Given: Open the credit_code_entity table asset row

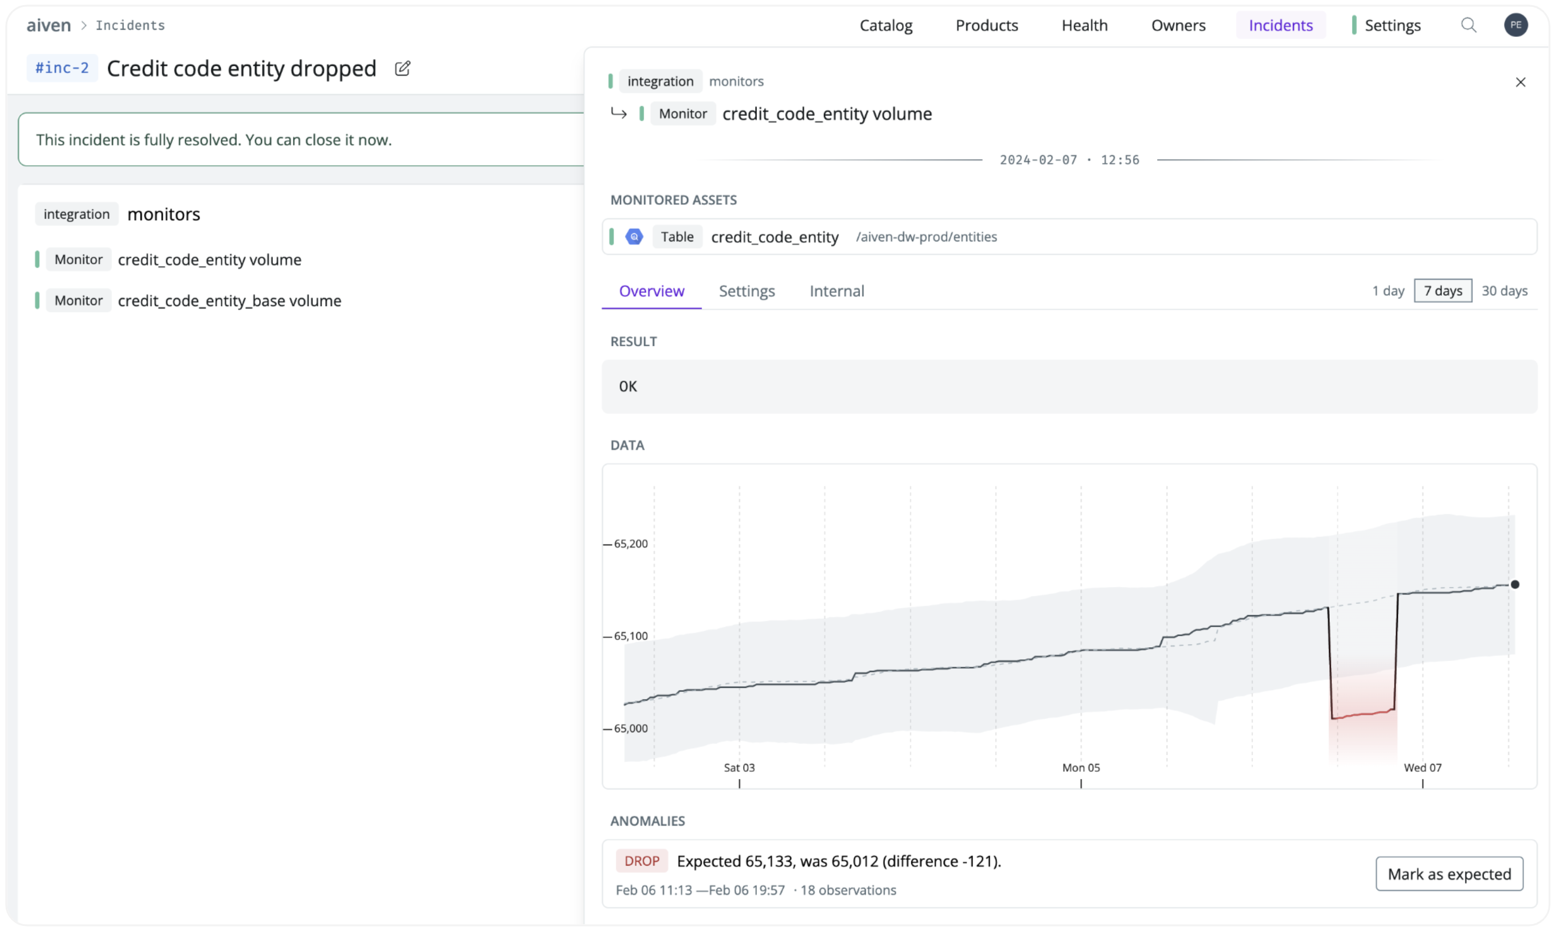Looking at the screenshot, I should 774,237.
